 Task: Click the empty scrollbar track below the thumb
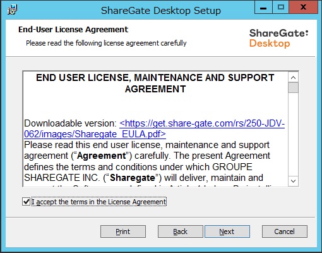293,134
